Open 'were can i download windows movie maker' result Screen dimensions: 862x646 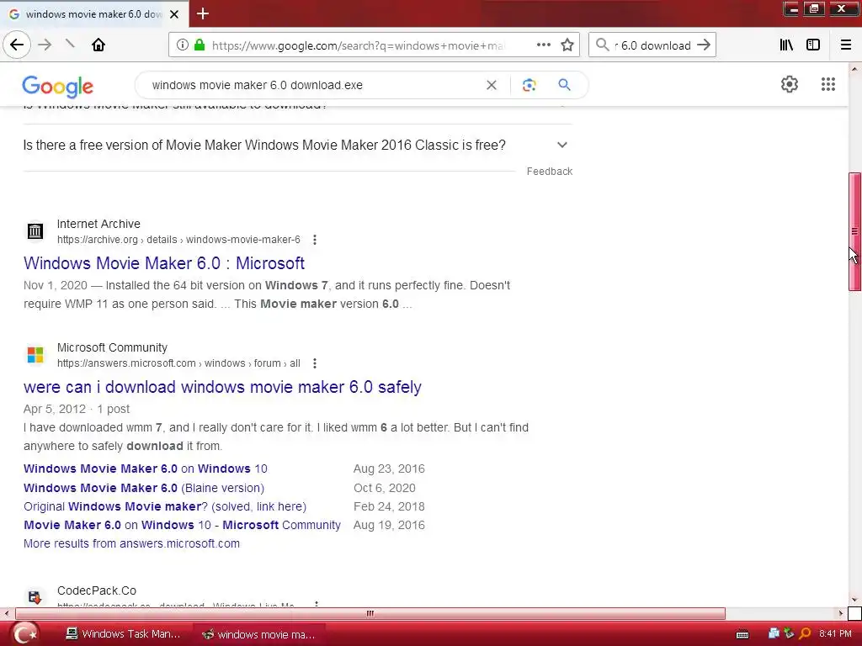[x=222, y=387]
